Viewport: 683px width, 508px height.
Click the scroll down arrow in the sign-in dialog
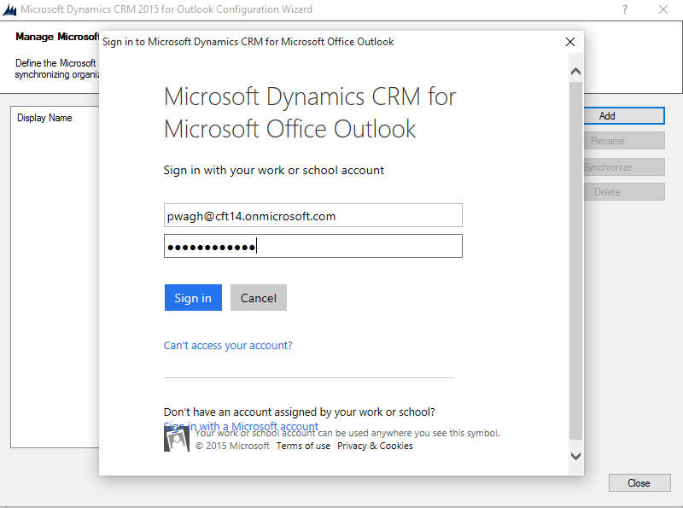(575, 456)
